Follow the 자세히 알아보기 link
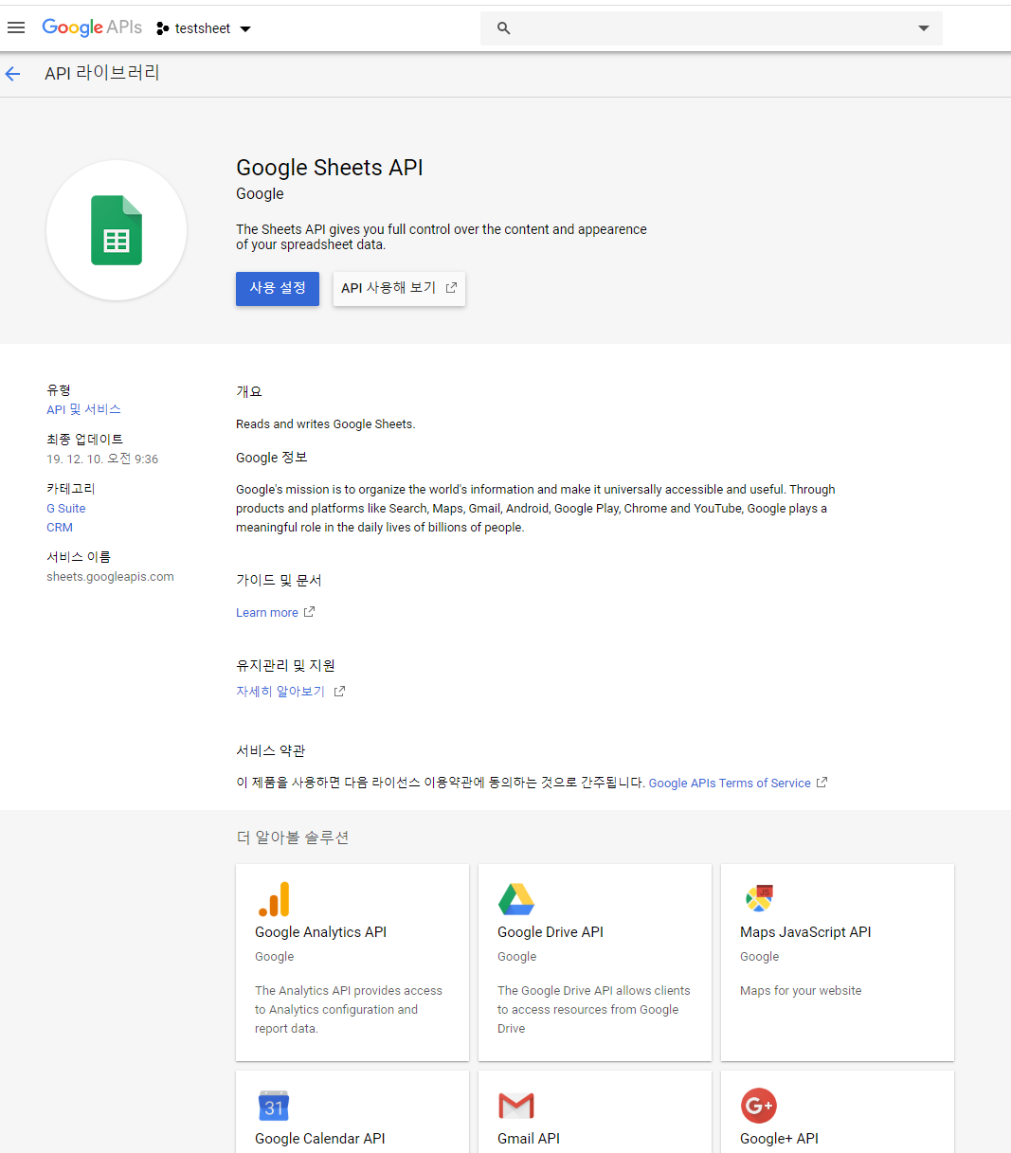Image resolution: width=1011 pixels, height=1153 pixels. pos(280,692)
